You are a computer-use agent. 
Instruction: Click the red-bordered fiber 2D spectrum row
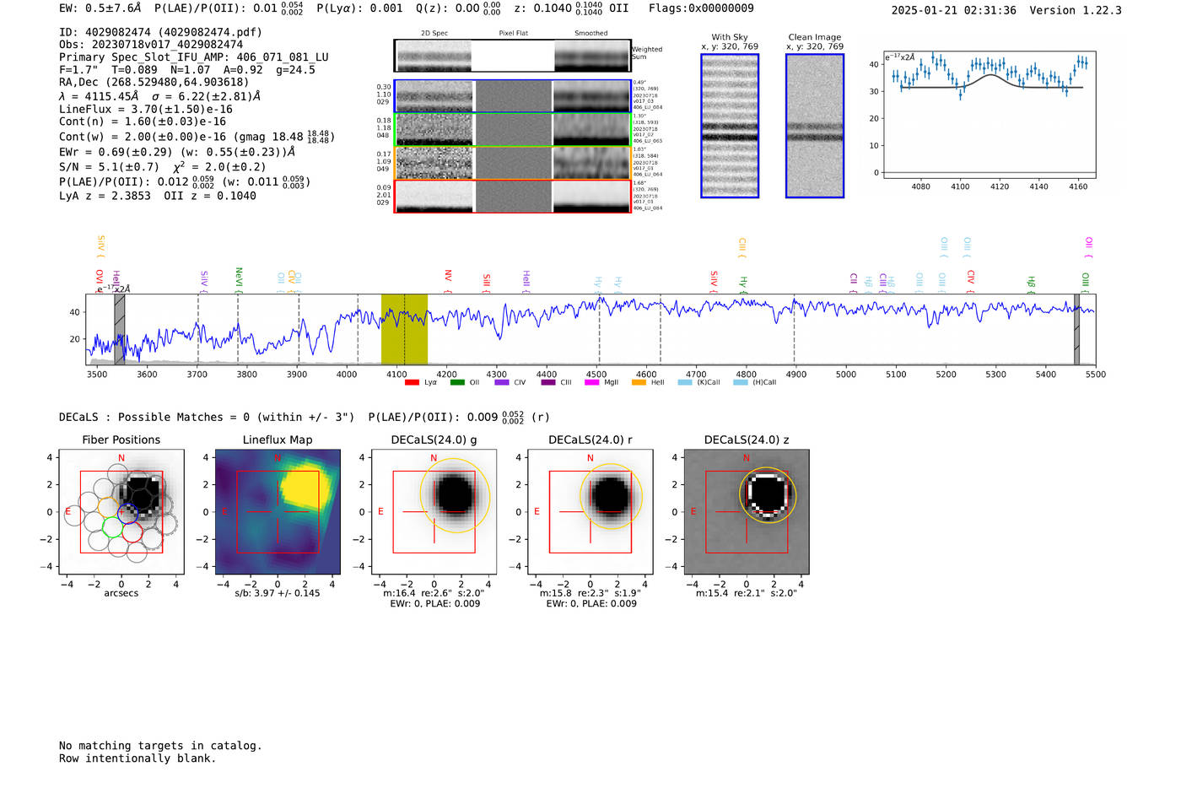coord(513,197)
